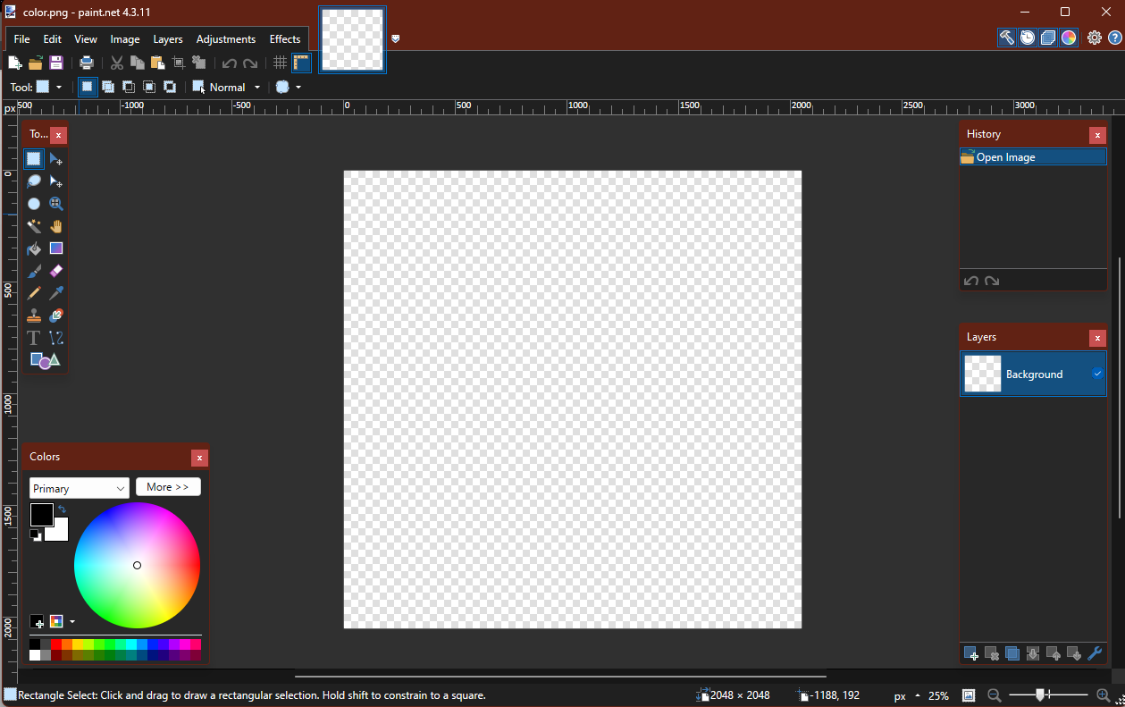
Task: Click the Print icon
Action: (87, 63)
